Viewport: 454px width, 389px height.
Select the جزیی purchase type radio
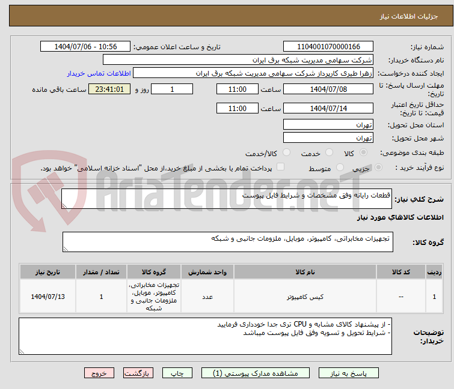[x=378, y=167]
